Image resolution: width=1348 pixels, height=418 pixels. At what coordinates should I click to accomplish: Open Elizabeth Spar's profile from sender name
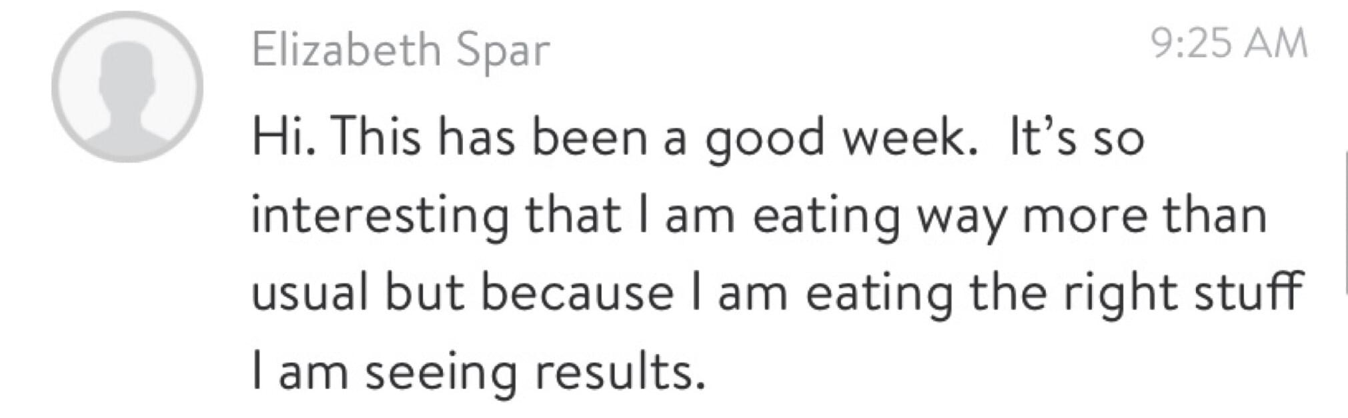coord(400,50)
